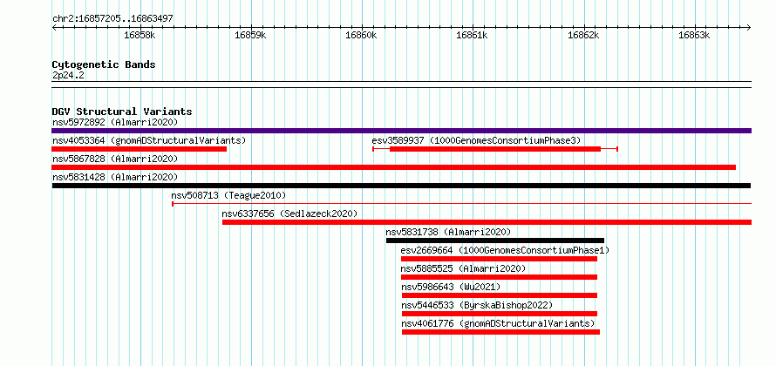Click the 16863k ruler mark
This screenshot has width=776, height=366.
tap(694, 35)
